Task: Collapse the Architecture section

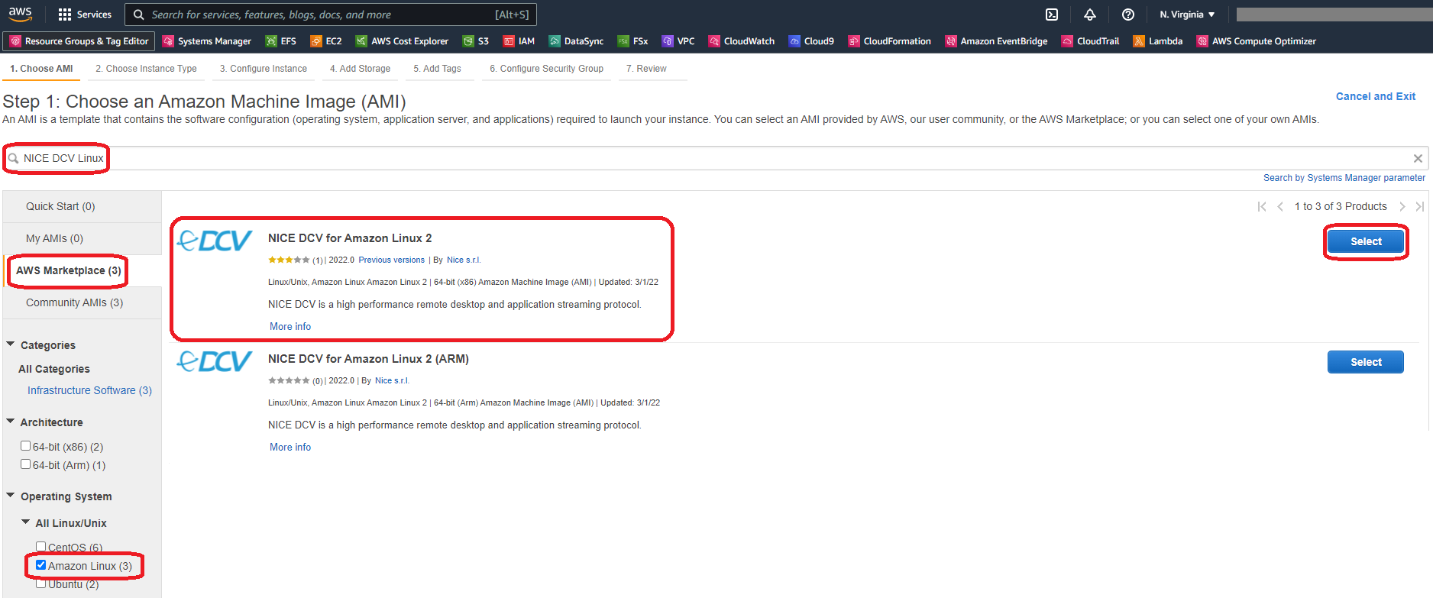Action: point(11,422)
